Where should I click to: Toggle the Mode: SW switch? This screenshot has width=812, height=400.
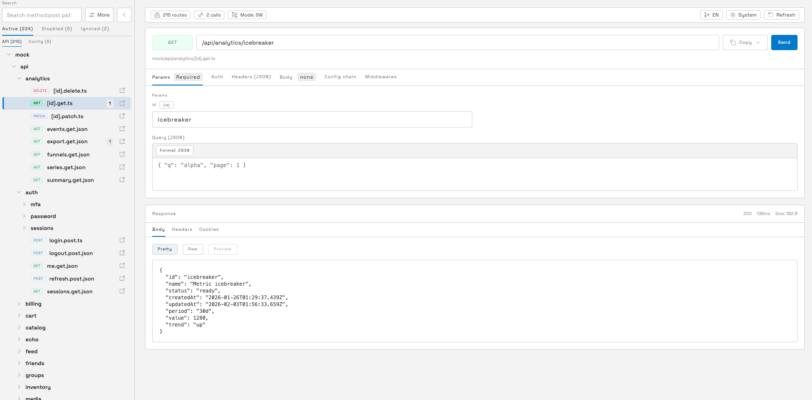pyautogui.click(x=247, y=15)
